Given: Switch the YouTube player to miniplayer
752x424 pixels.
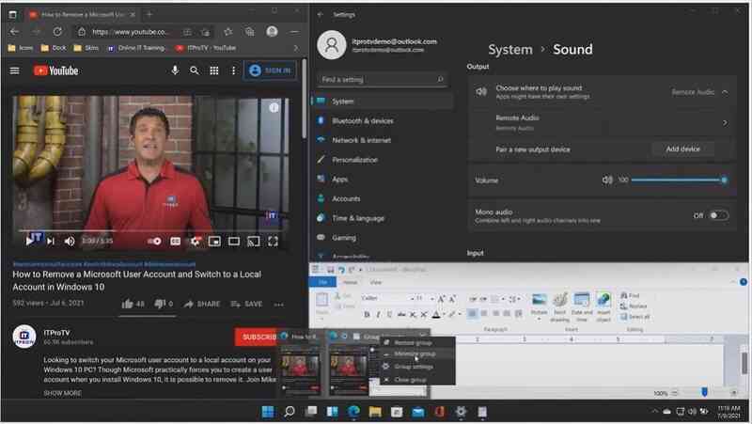Looking at the screenshot, I should click(214, 241).
